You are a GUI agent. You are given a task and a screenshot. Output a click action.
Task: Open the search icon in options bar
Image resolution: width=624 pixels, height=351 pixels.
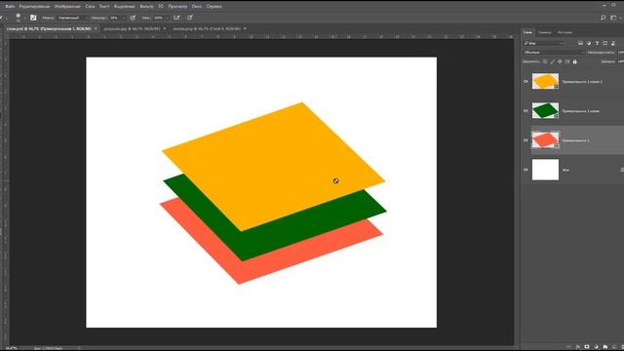pyautogui.click(x=604, y=18)
